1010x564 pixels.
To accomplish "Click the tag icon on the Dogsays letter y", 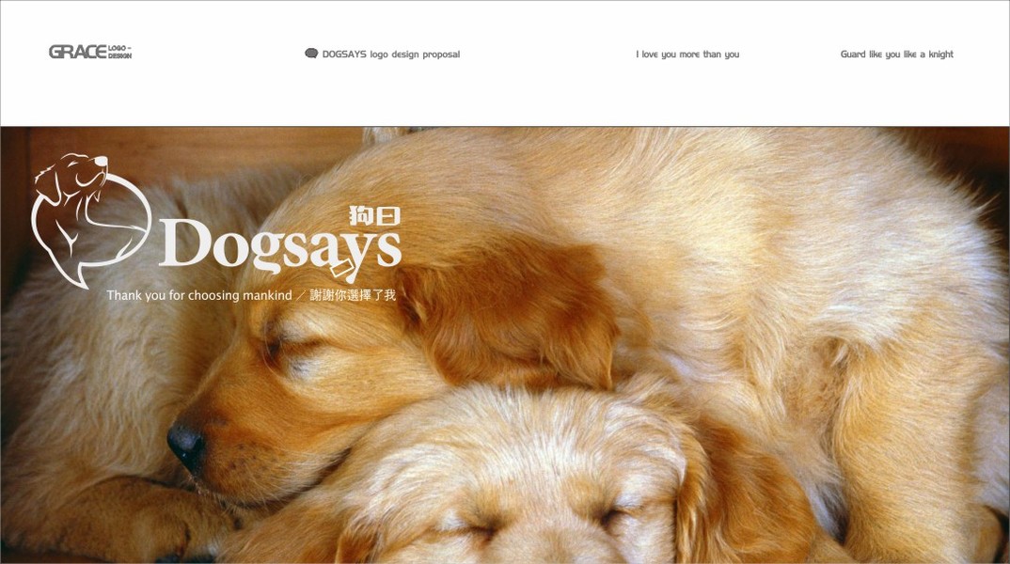I will 342,270.
